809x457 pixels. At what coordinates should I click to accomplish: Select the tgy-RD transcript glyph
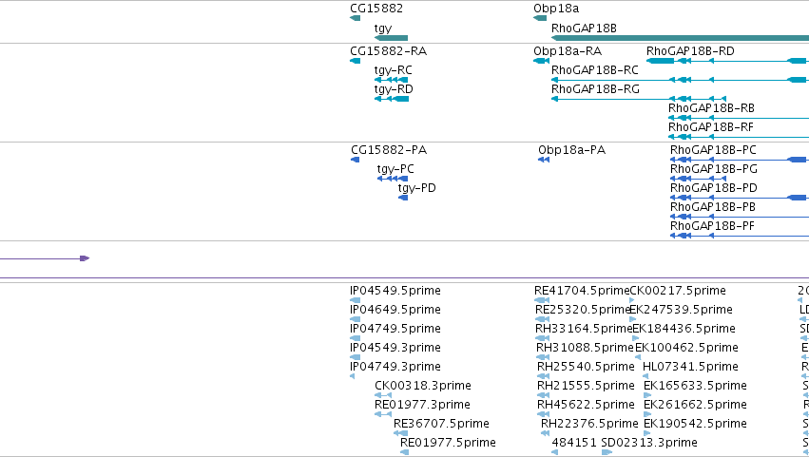coord(392,99)
